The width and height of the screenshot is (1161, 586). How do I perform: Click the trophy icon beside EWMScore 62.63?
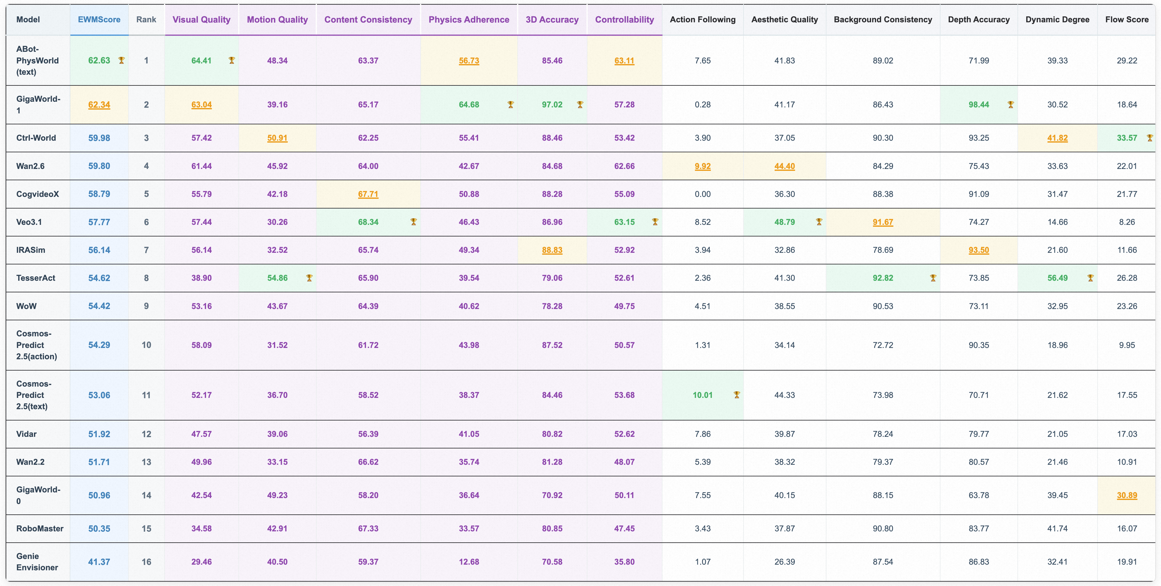coord(121,60)
